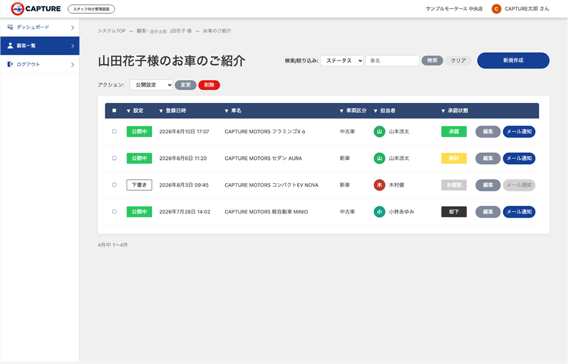Toggle the select-all checkbox in table header
This screenshot has height=364, width=568.
pyautogui.click(x=114, y=110)
